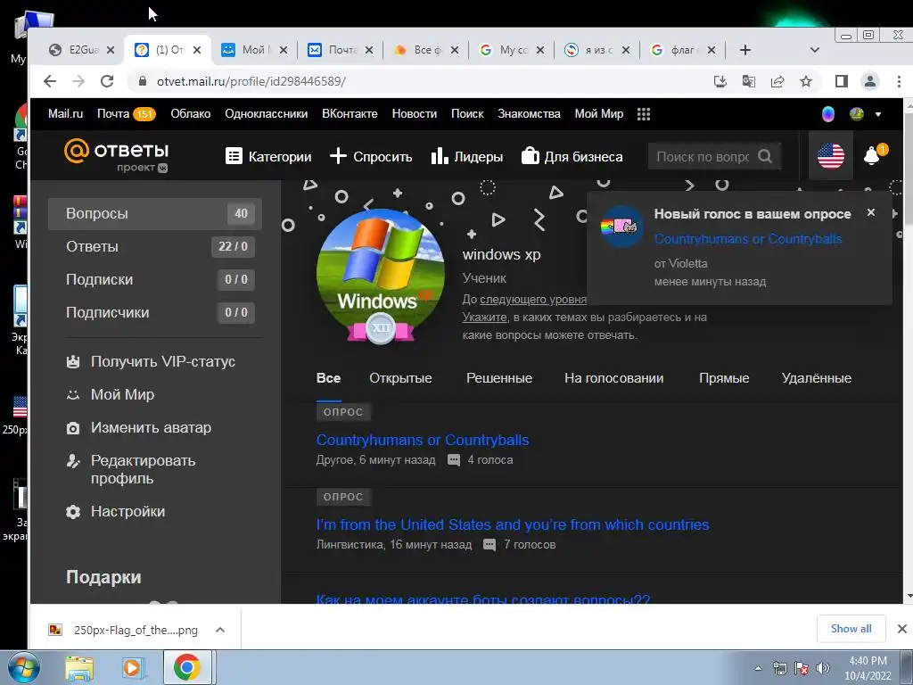This screenshot has height=685, width=913.
Task: Open Windows Media Player in taskbar
Action: click(x=133, y=667)
